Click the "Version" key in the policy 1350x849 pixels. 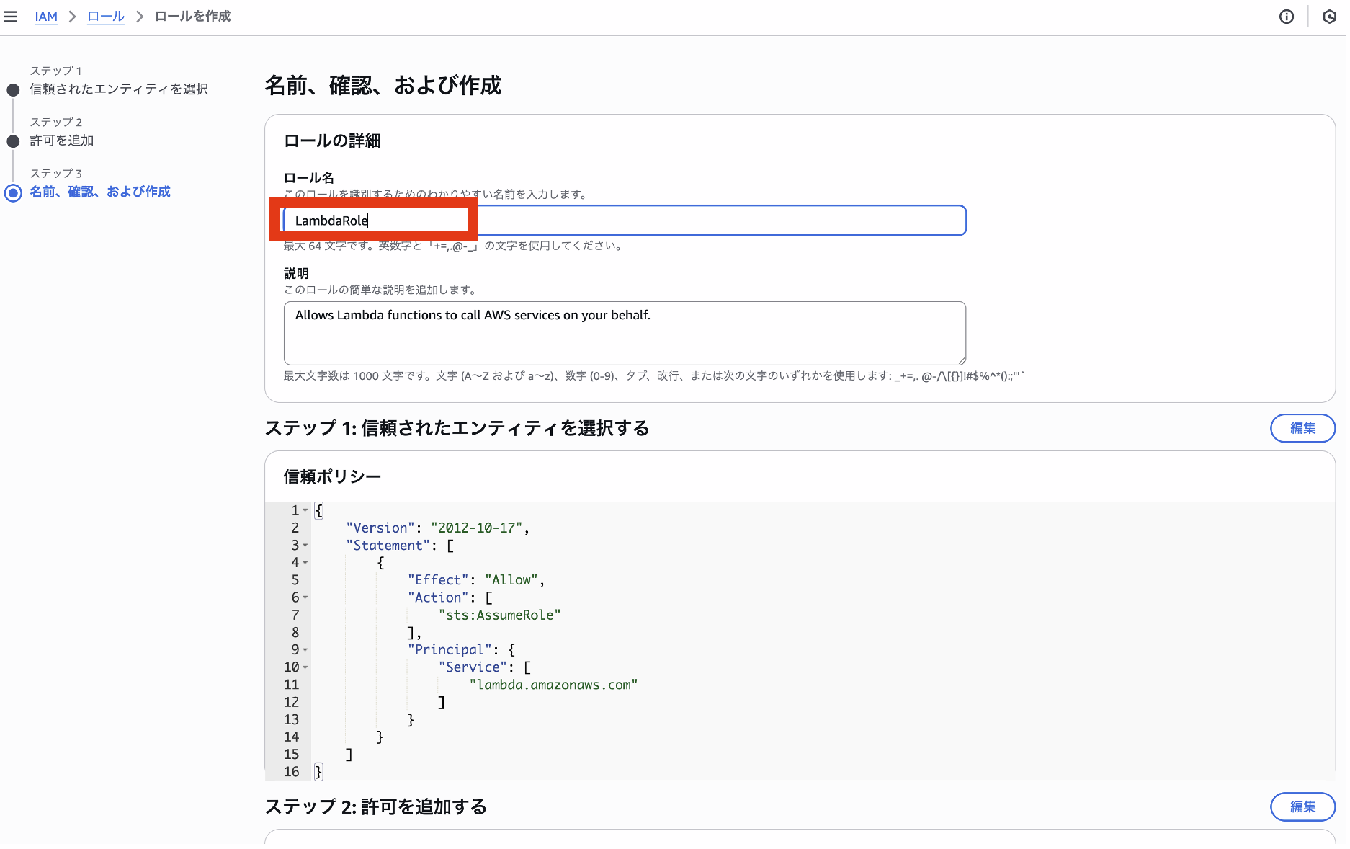[380, 528]
